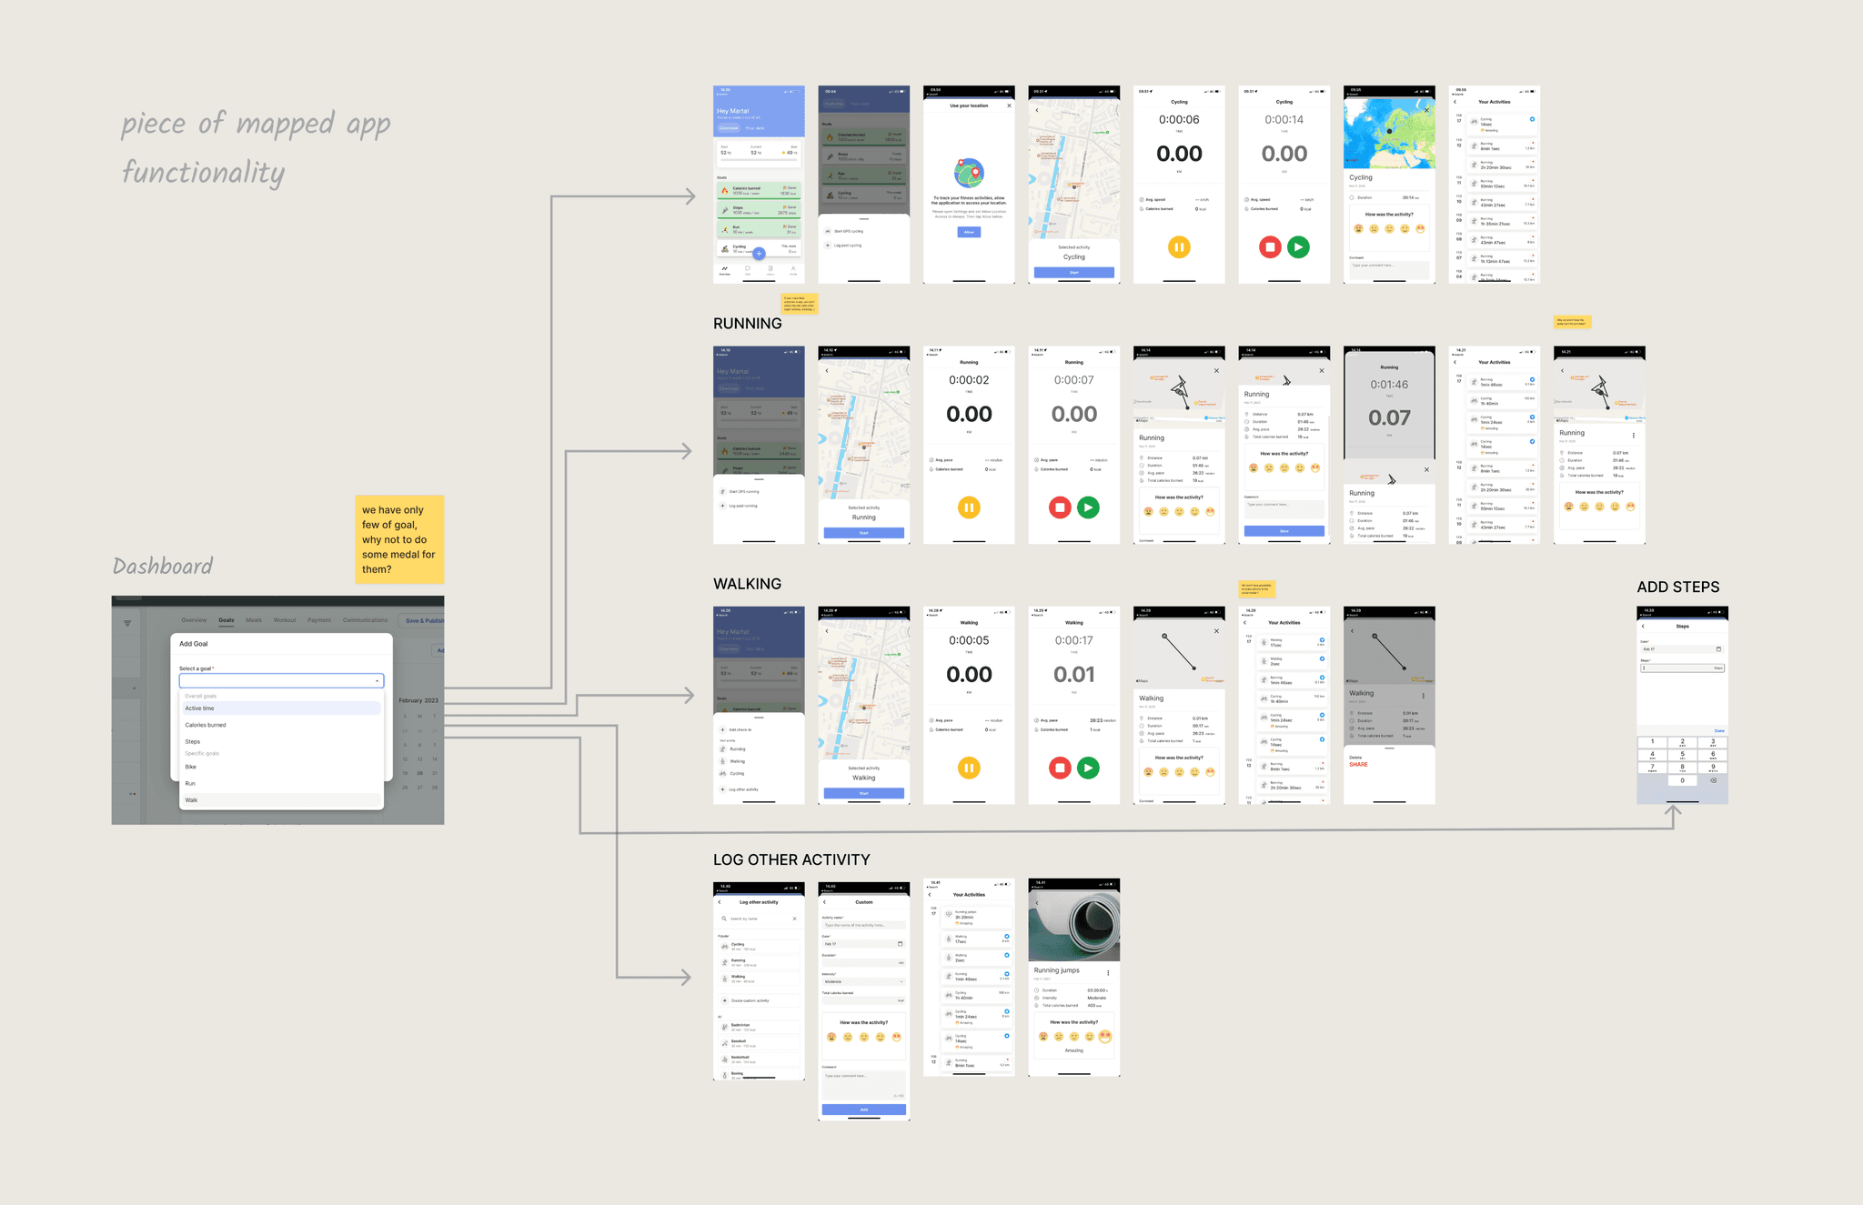Click the Allow button for location access
1863x1205 pixels.
[969, 232]
